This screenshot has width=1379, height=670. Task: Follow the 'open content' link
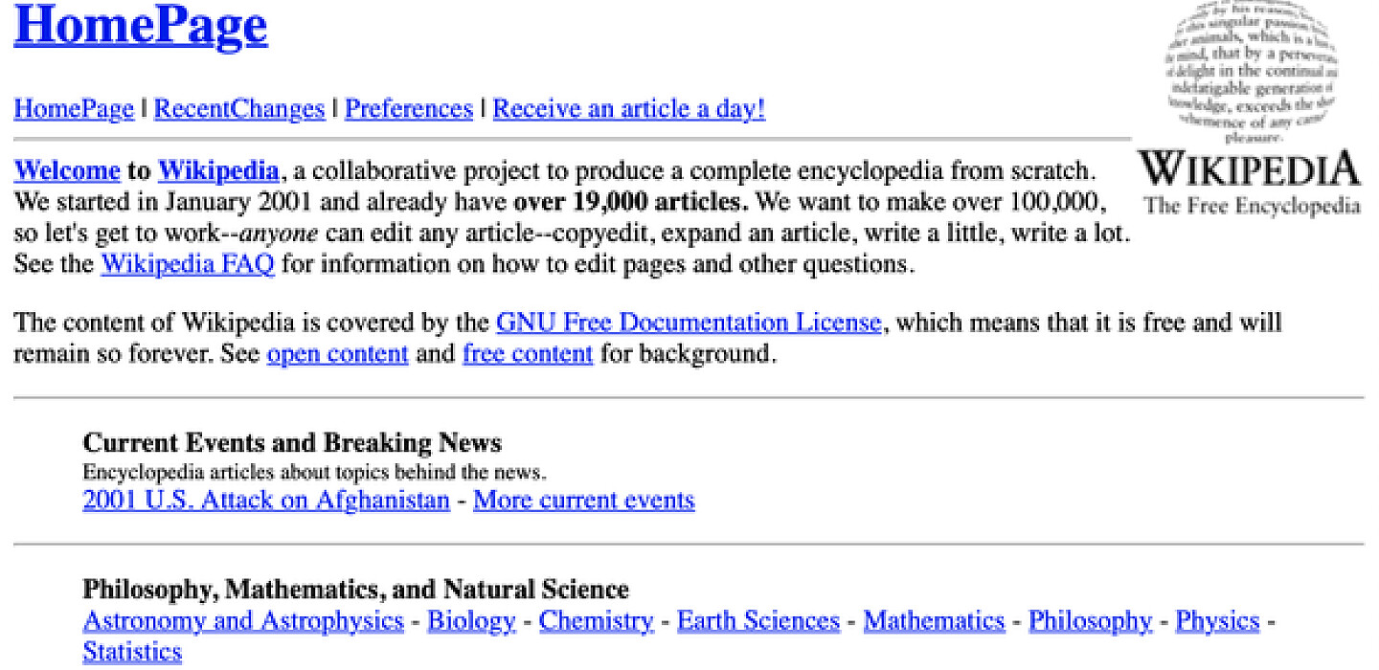pos(337,353)
